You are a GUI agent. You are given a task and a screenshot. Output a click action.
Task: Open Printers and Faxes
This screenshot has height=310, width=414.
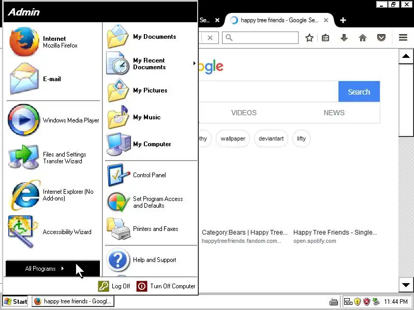pyautogui.click(x=151, y=229)
